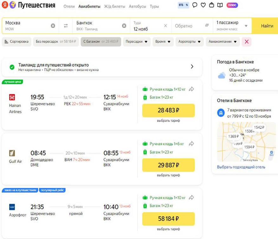The height and width of the screenshot is (239, 278).
Task: Share the Gulf Air flight
Action: click(191, 143)
